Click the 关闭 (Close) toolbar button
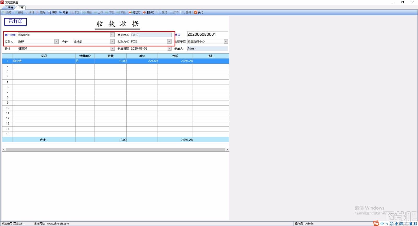 199,12
